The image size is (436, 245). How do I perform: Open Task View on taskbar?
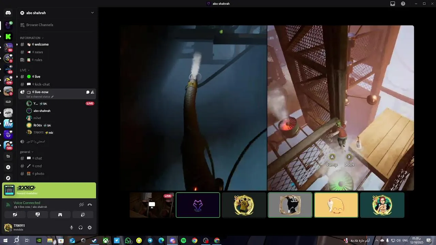(27, 241)
